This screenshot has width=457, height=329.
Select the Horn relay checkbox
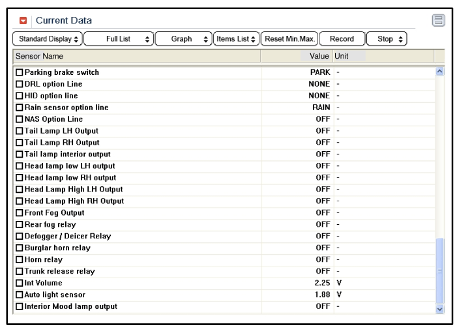coord(19,259)
